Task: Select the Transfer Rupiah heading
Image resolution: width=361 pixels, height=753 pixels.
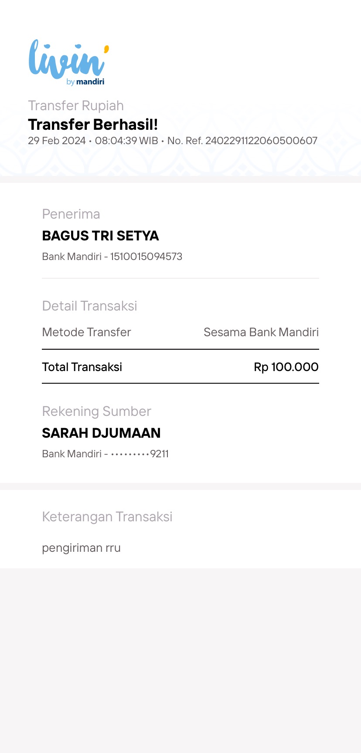Action: click(76, 106)
